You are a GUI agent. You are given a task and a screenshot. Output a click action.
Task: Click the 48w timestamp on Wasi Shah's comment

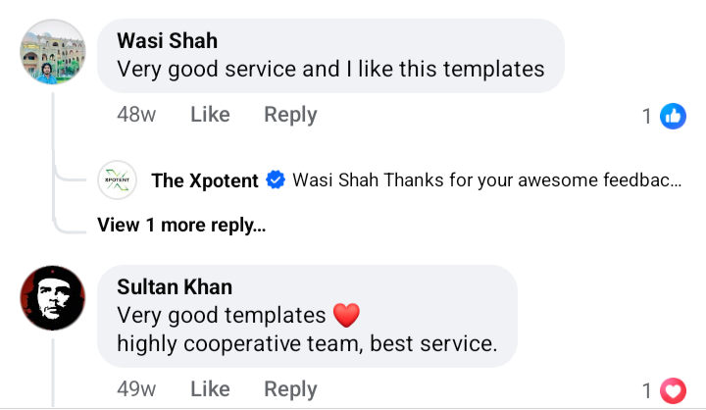pos(136,115)
